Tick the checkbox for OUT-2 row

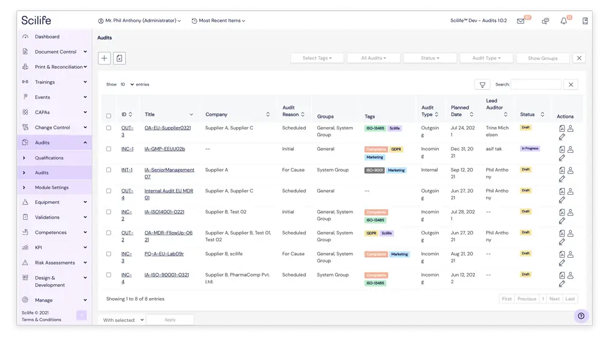(109, 233)
